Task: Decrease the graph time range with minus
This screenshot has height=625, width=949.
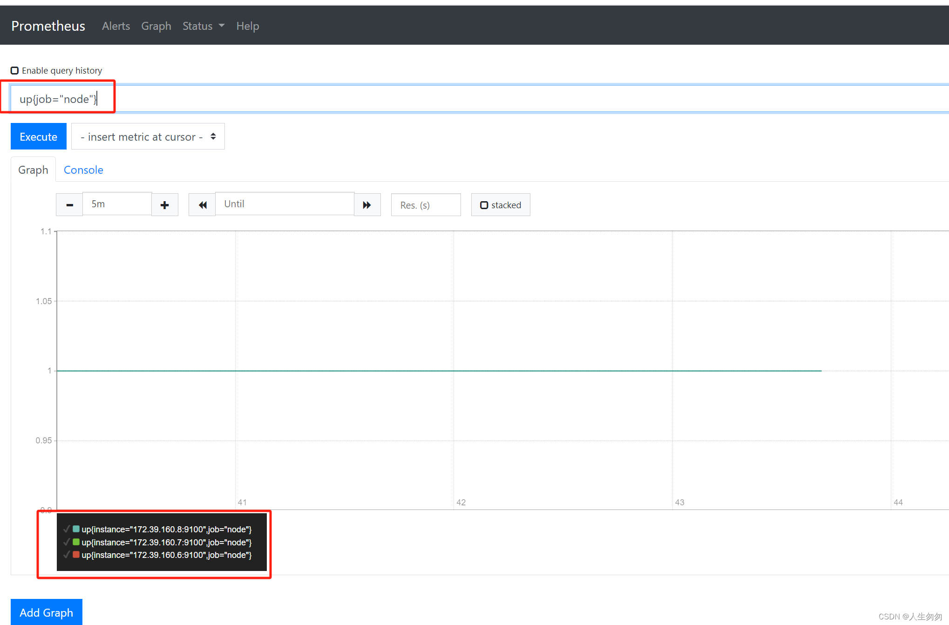Action: 69,205
